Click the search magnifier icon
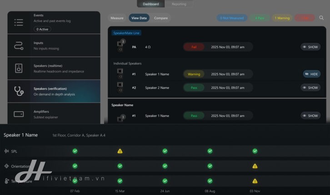This screenshot has width=330, height=195. [x=321, y=18]
